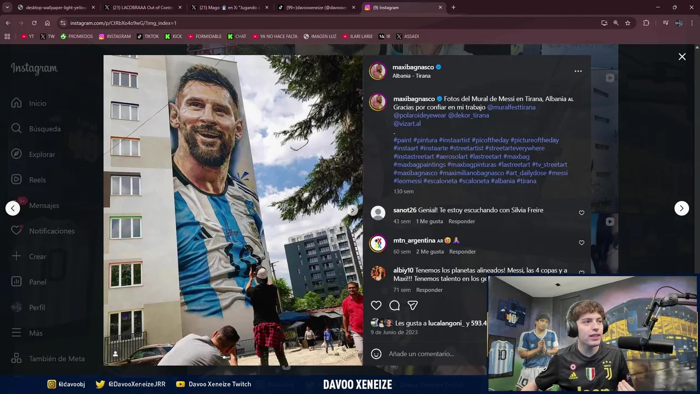700x394 pixels.
Task: Focus the Añade un comentario field
Action: [421, 354]
